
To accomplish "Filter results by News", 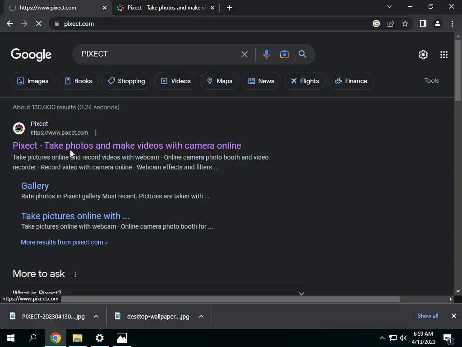I will [261, 81].
